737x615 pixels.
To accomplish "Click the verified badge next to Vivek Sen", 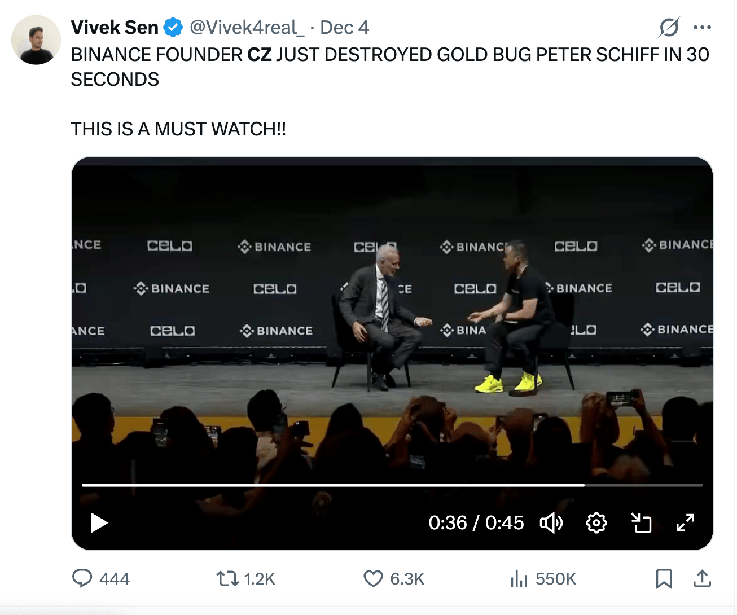I will (x=173, y=26).
